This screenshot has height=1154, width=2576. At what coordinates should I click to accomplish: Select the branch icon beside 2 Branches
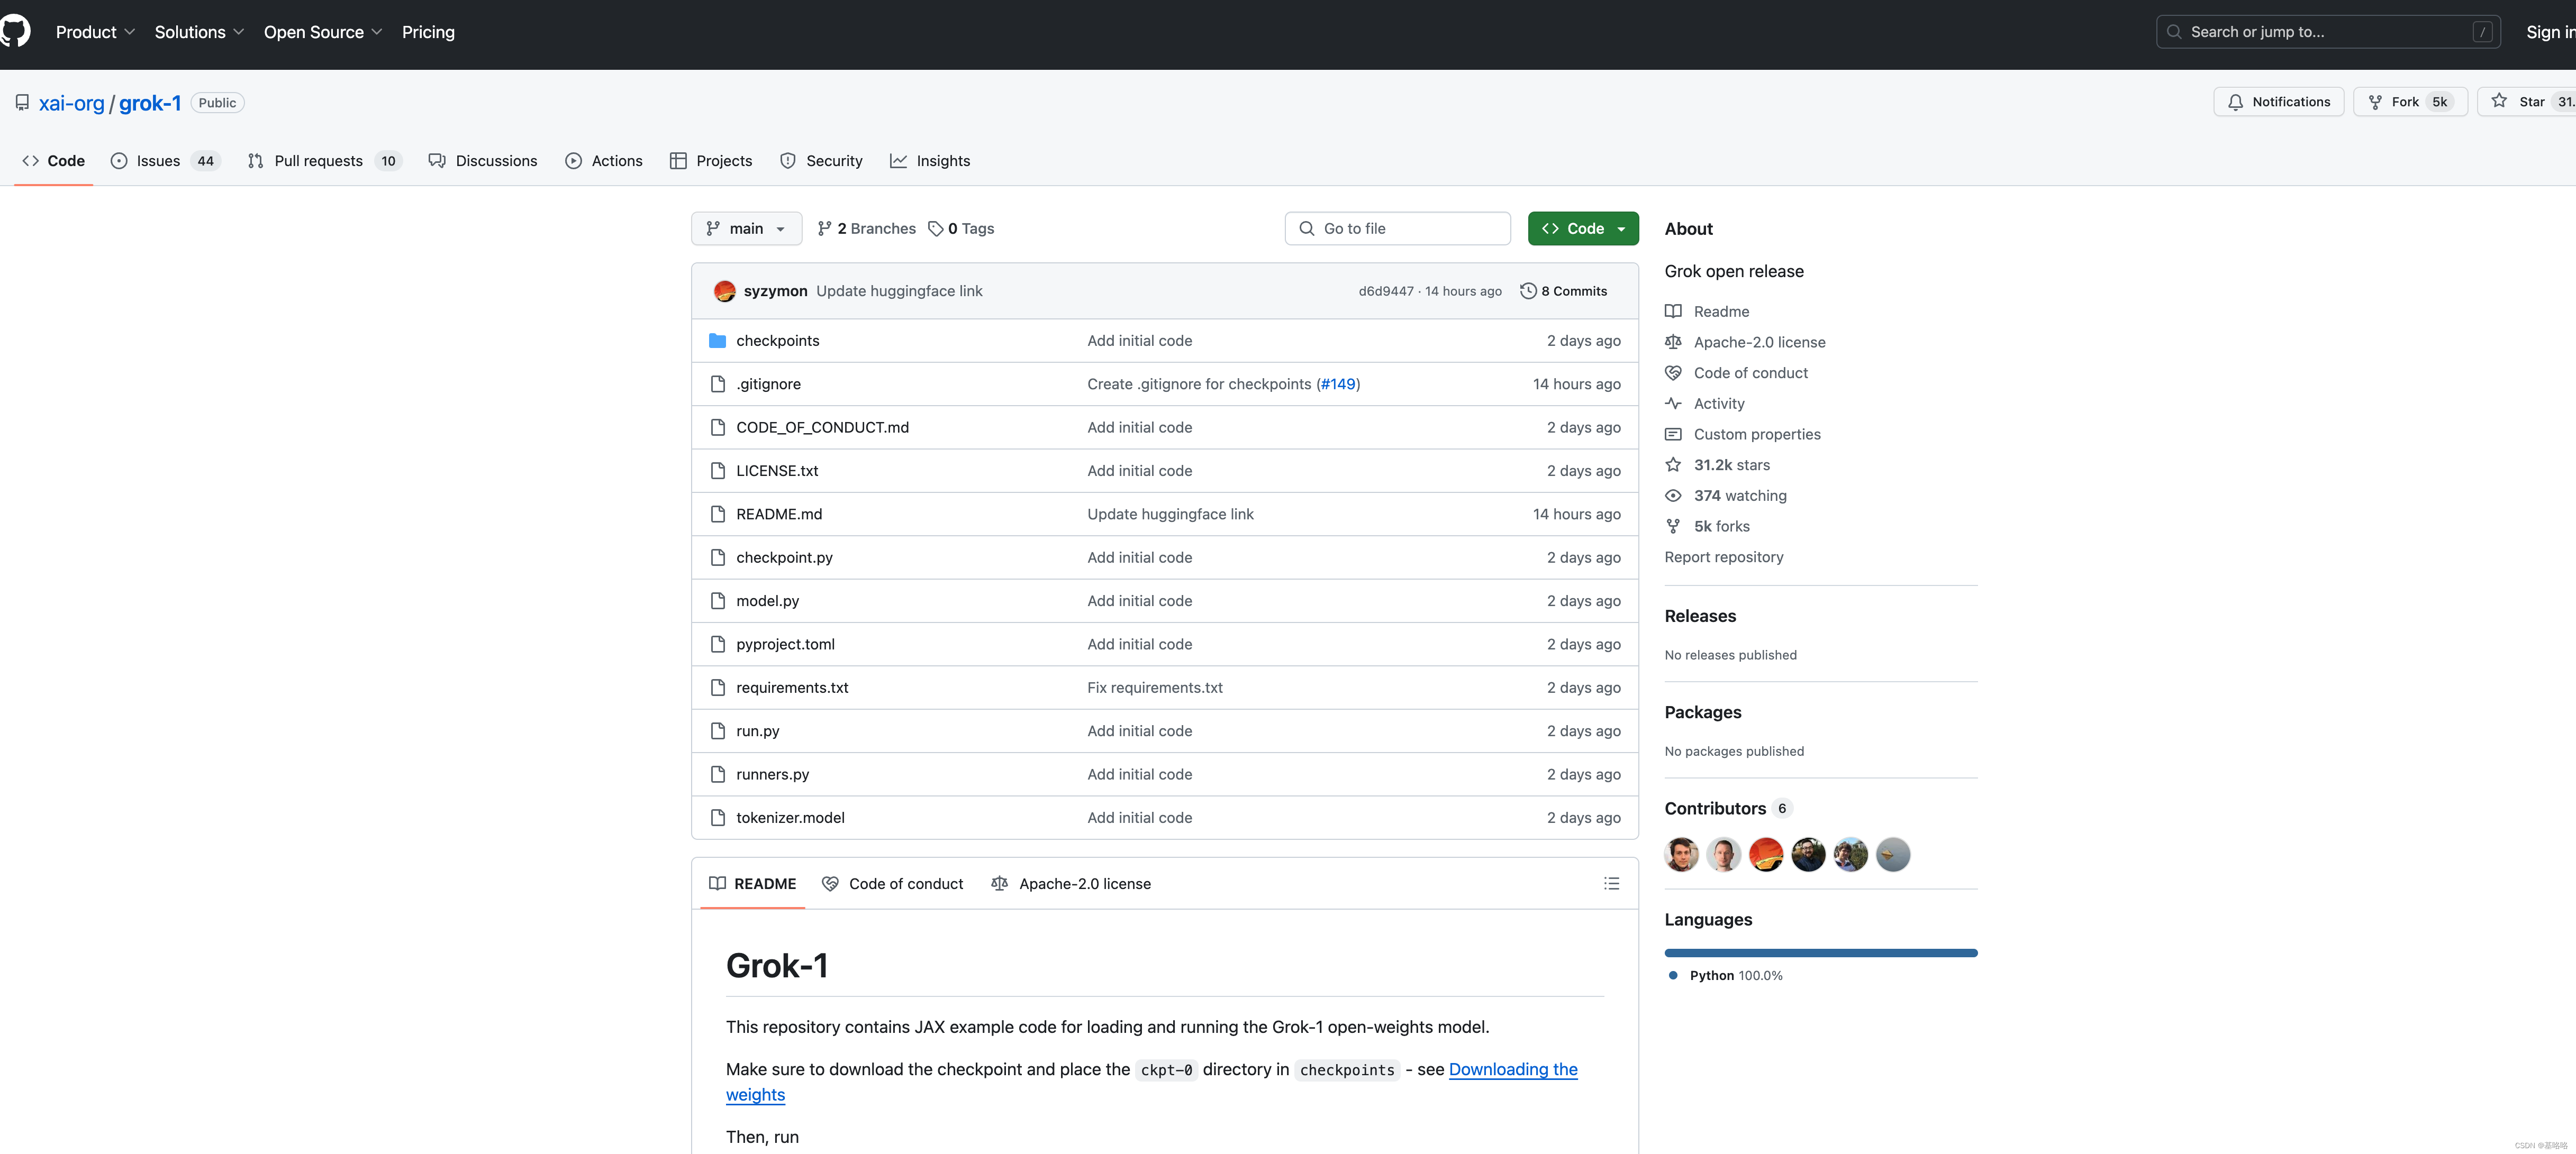(x=824, y=229)
